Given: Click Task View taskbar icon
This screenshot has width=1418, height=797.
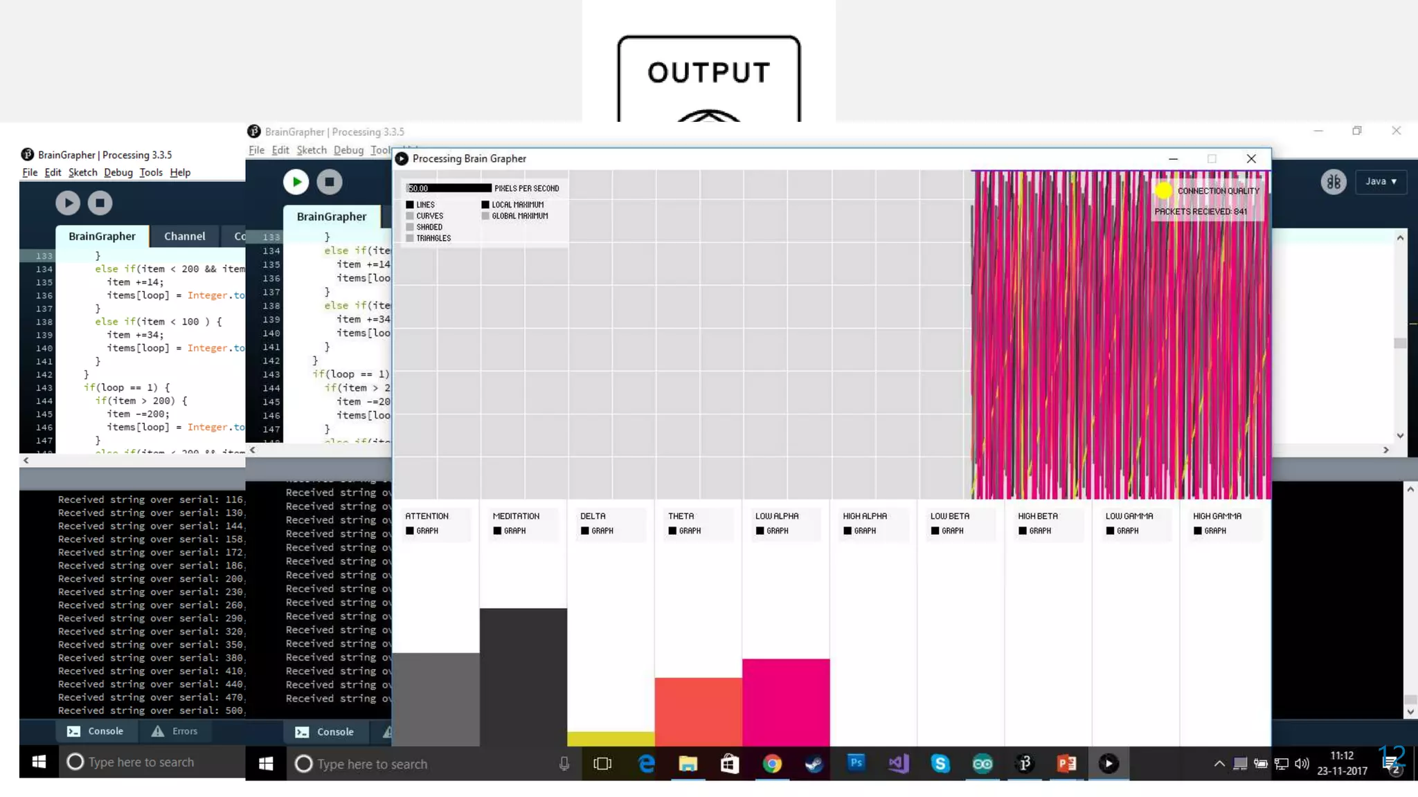Looking at the screenshot, I should tap(602, 763).
